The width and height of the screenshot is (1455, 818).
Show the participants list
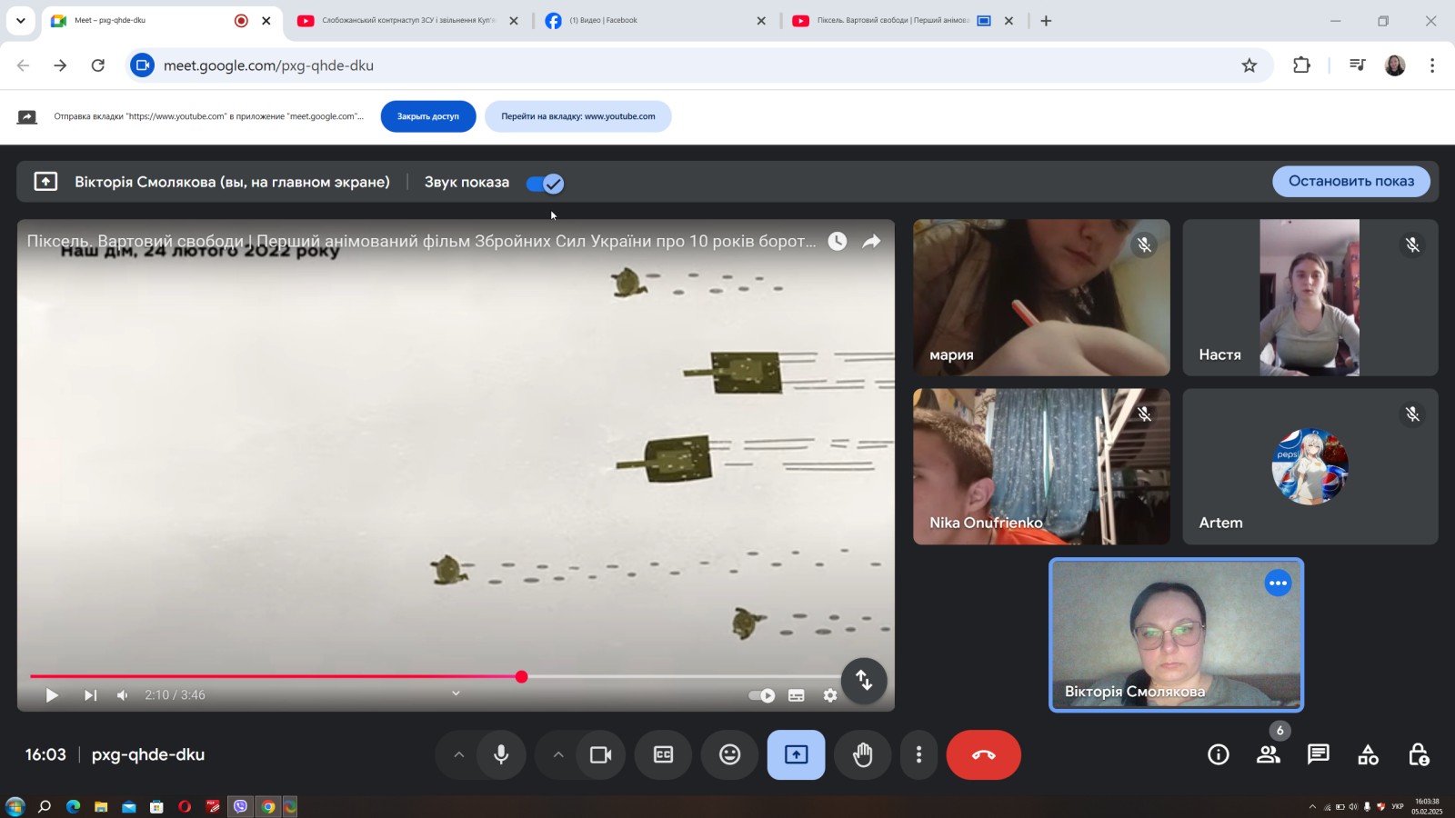point(1269,754)
